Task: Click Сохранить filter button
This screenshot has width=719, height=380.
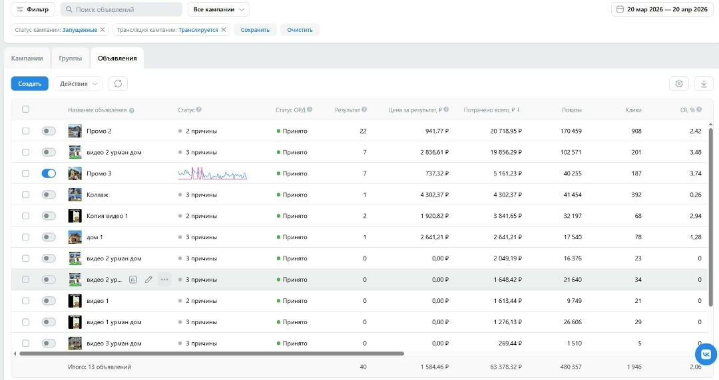Action: pyautogui.click(x=255, y=30)
